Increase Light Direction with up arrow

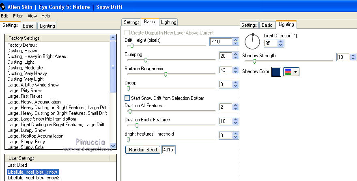click(x=280, y=41)
